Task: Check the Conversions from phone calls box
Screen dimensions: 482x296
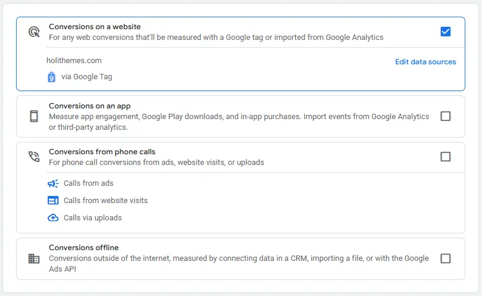Action: [x=446, y=157]
